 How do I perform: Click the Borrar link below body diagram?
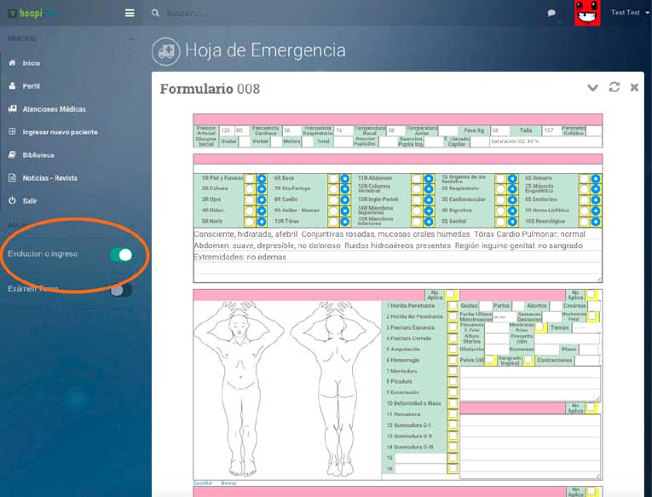(x=228, y=483)
